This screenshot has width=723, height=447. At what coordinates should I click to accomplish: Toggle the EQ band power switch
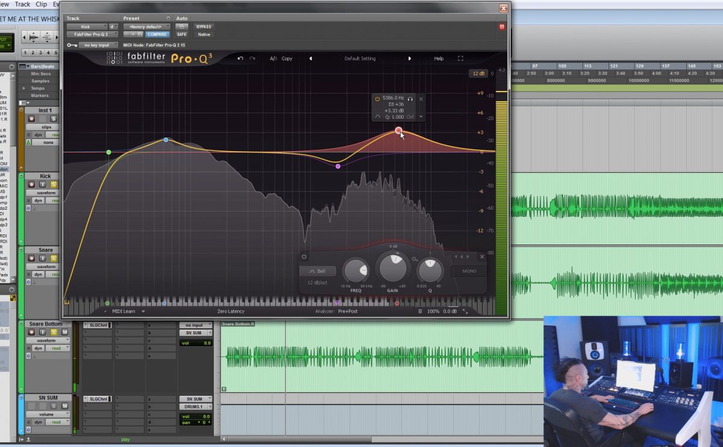tap(304, 256)
